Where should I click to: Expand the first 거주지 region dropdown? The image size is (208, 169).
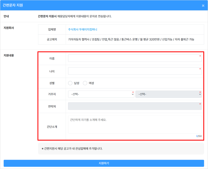[101, 94]
